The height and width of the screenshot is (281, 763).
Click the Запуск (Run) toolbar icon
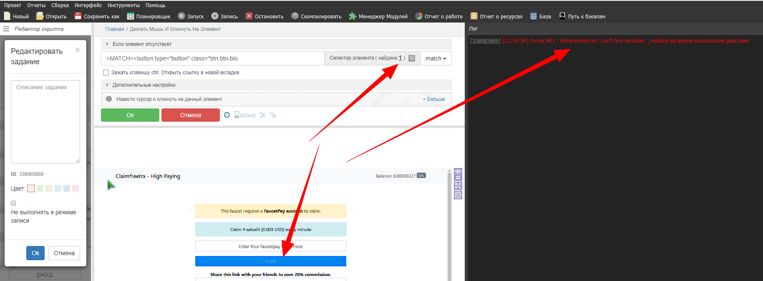181,16
